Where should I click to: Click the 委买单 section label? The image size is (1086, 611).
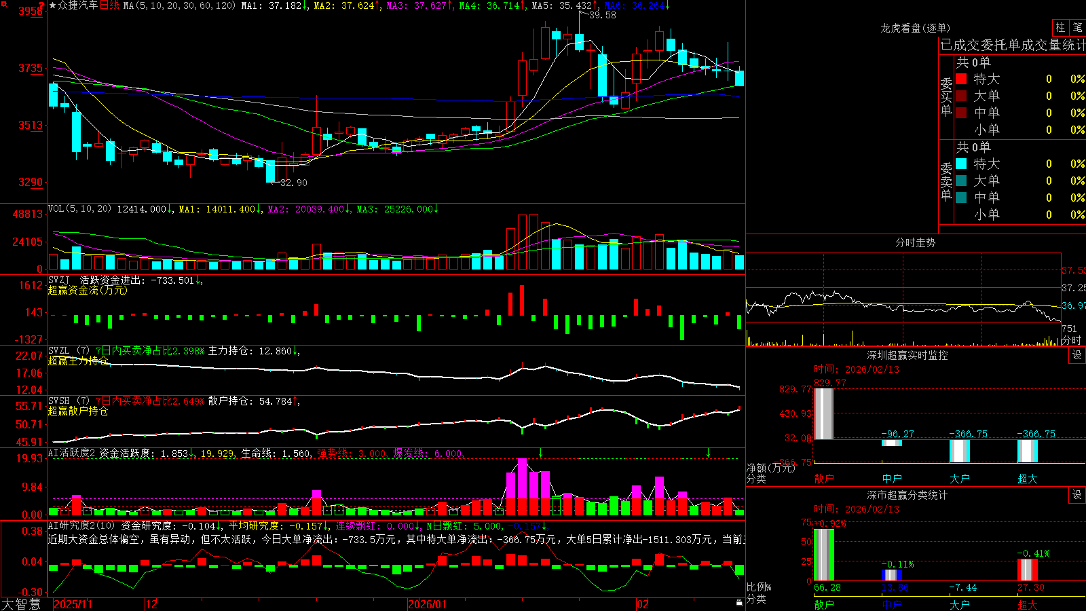point(946,96)
